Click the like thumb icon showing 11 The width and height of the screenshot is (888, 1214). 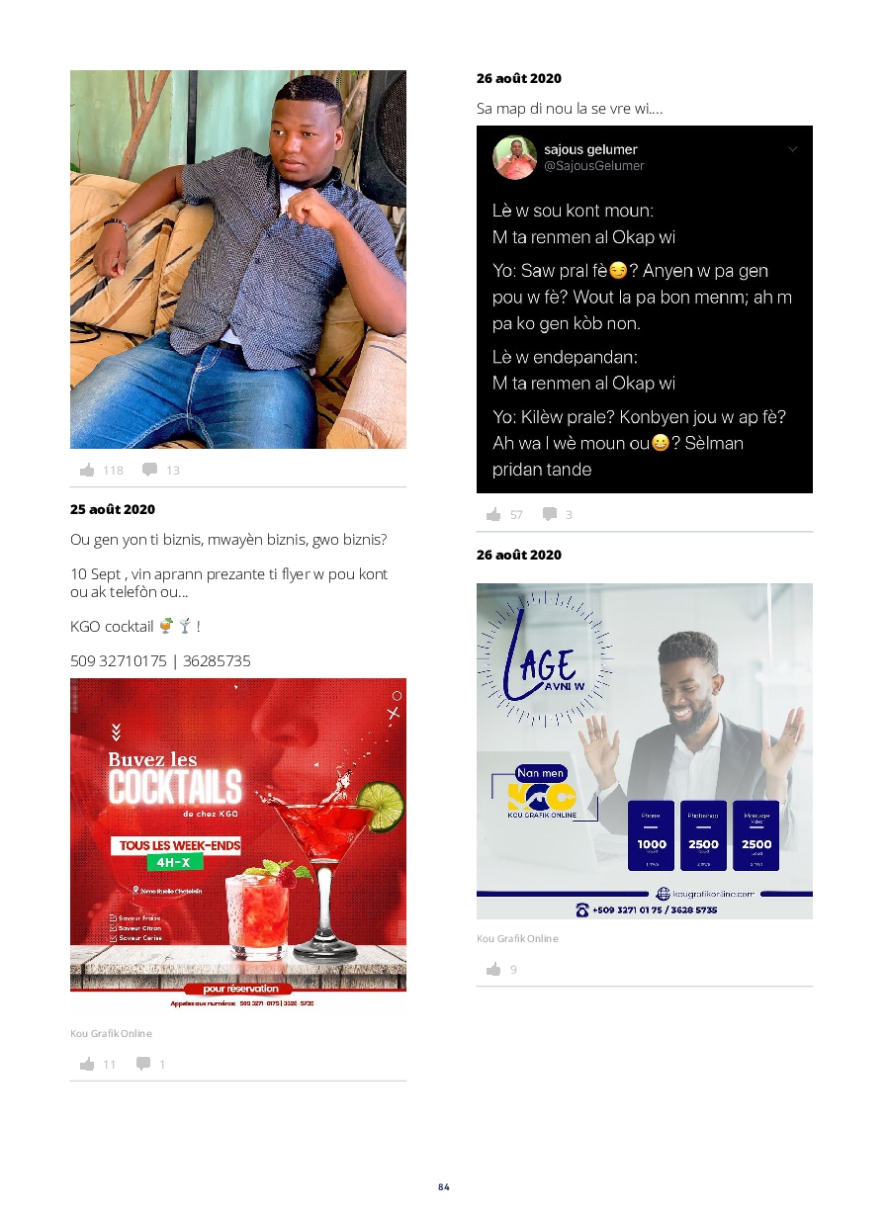[87, 1064]
